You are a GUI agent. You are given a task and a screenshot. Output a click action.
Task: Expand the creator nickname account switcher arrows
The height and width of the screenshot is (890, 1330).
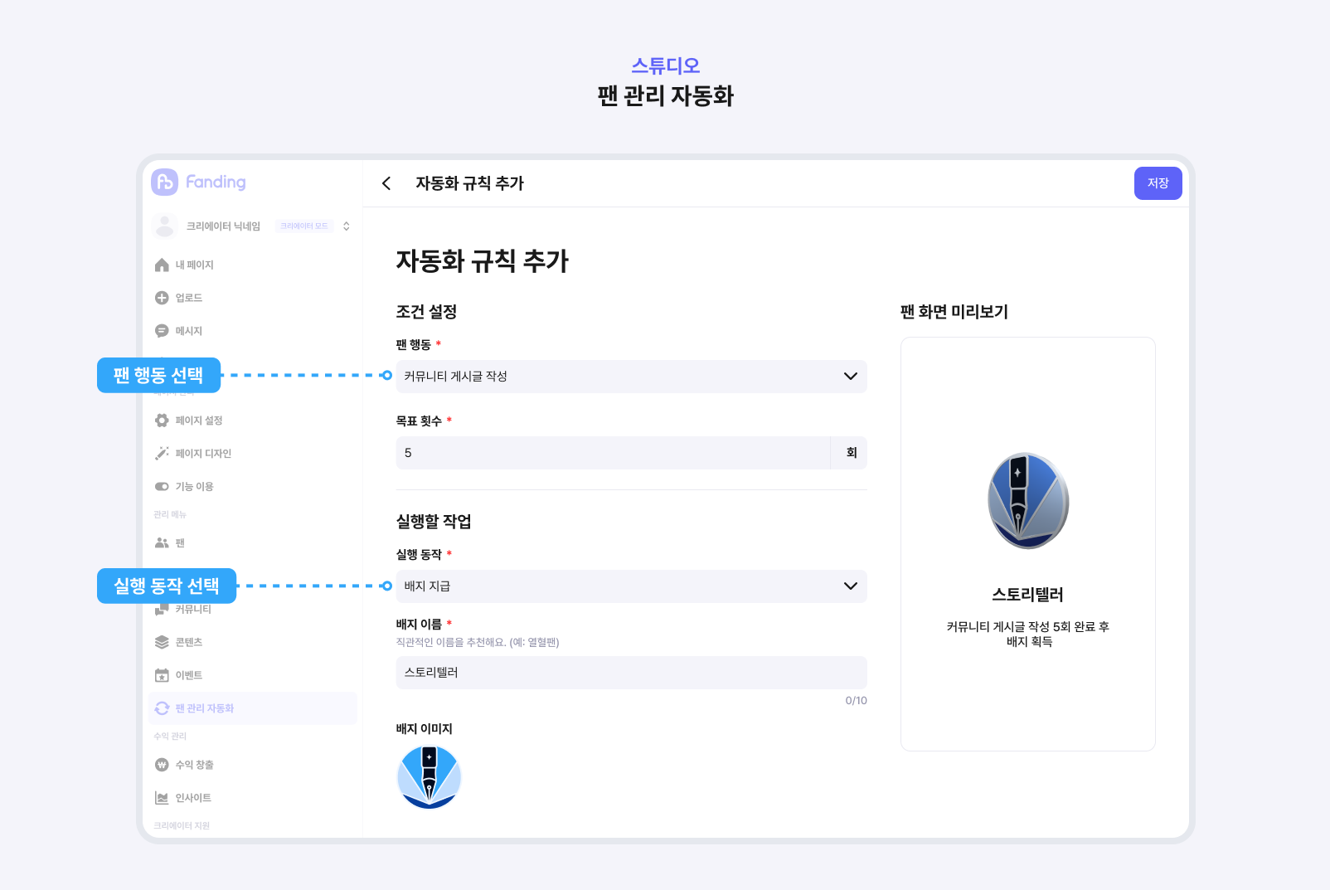[346, 226]
